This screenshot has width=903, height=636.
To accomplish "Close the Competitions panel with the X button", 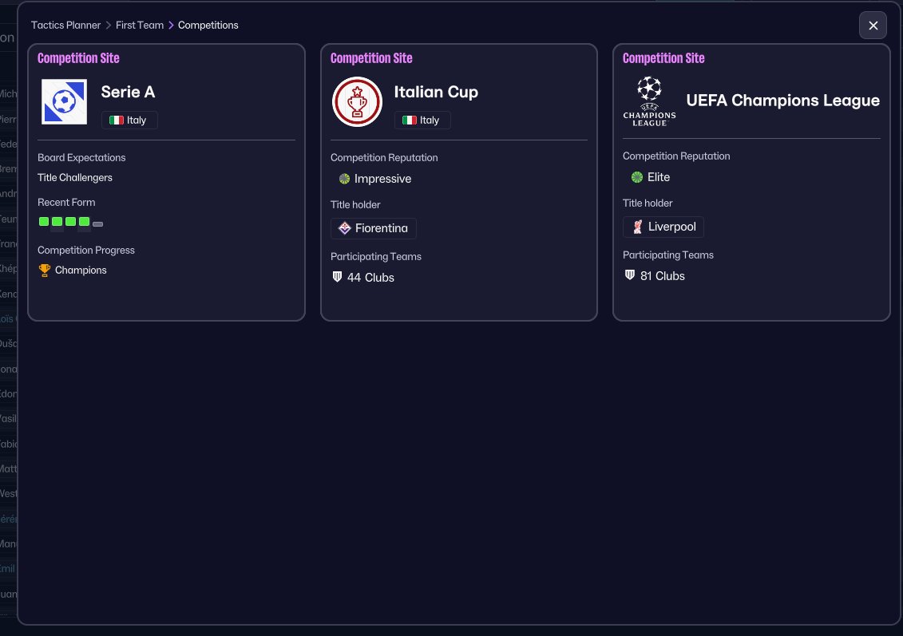I will (873, 26).
